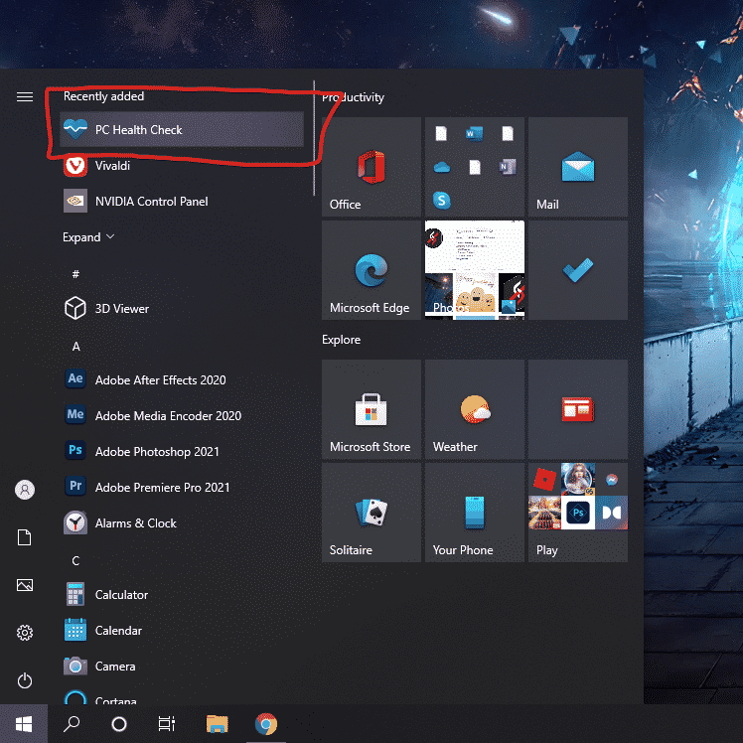Open 3D Viewer app

182,309
